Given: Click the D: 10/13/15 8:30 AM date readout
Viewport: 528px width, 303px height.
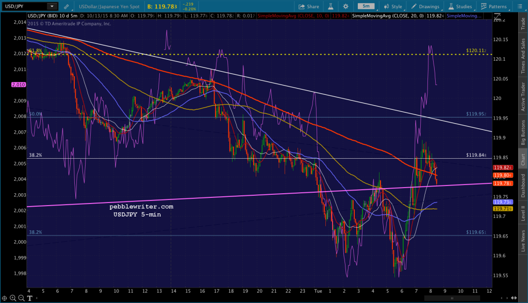Looking at the screenshot, I should (104, 16).
